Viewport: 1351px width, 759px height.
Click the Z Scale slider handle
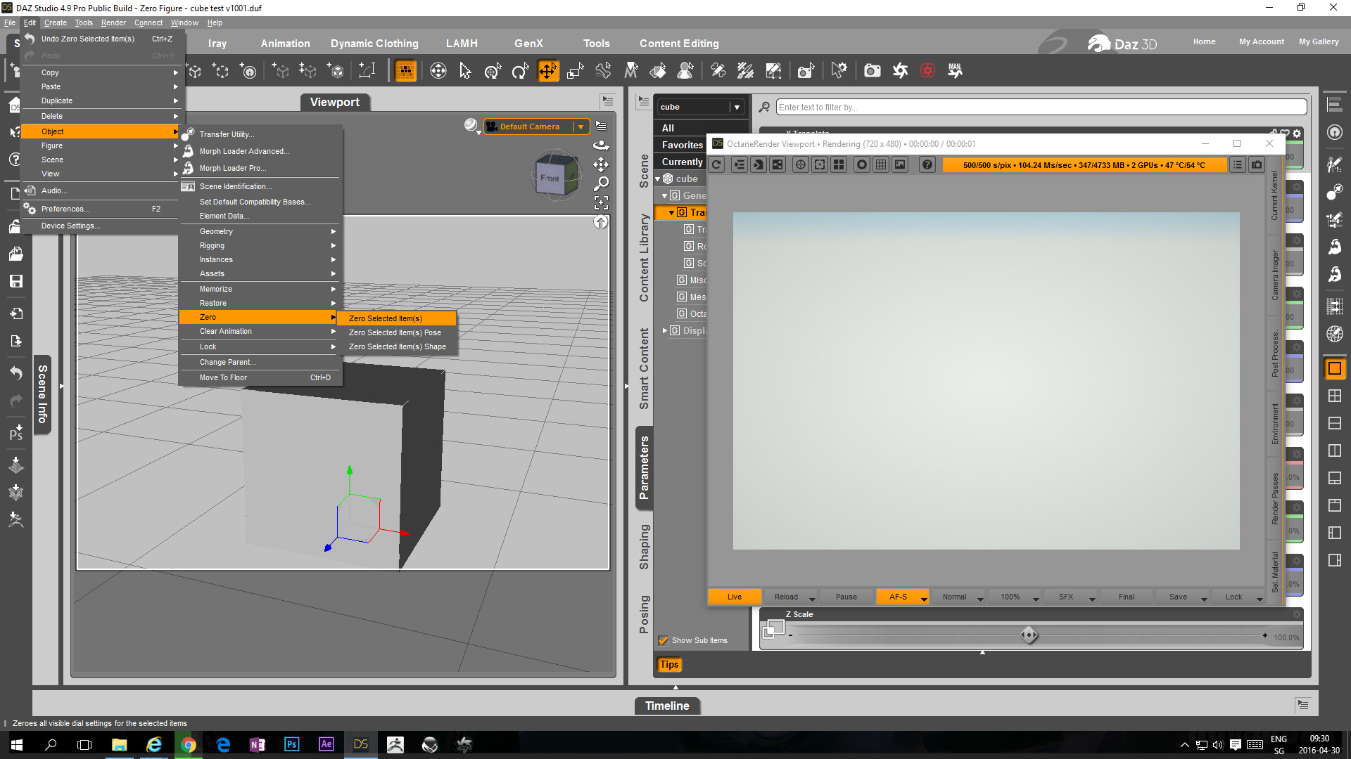click(1029, 635)
